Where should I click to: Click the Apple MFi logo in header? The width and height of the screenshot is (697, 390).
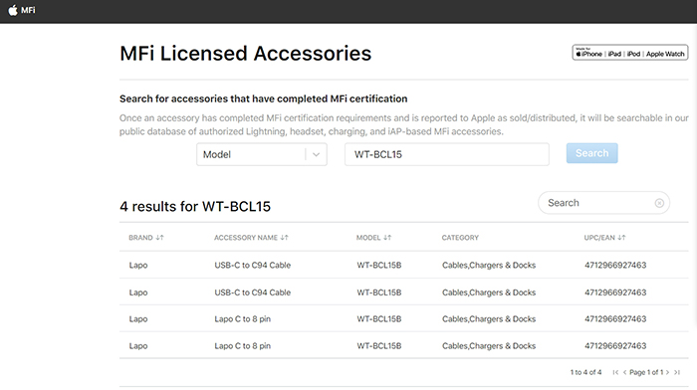tap(22, 10)
